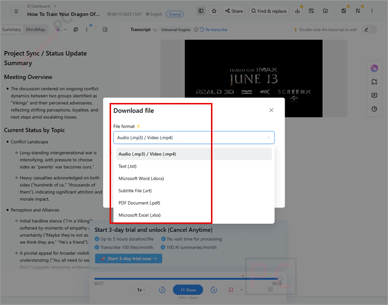Select PDF Document (.pdf) format
Viewport: 388px width, 305px height.
(194, 203)
